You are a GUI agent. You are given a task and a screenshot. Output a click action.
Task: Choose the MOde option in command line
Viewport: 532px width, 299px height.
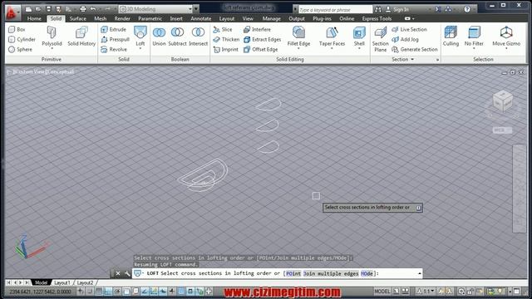click(x=367, y=273)
